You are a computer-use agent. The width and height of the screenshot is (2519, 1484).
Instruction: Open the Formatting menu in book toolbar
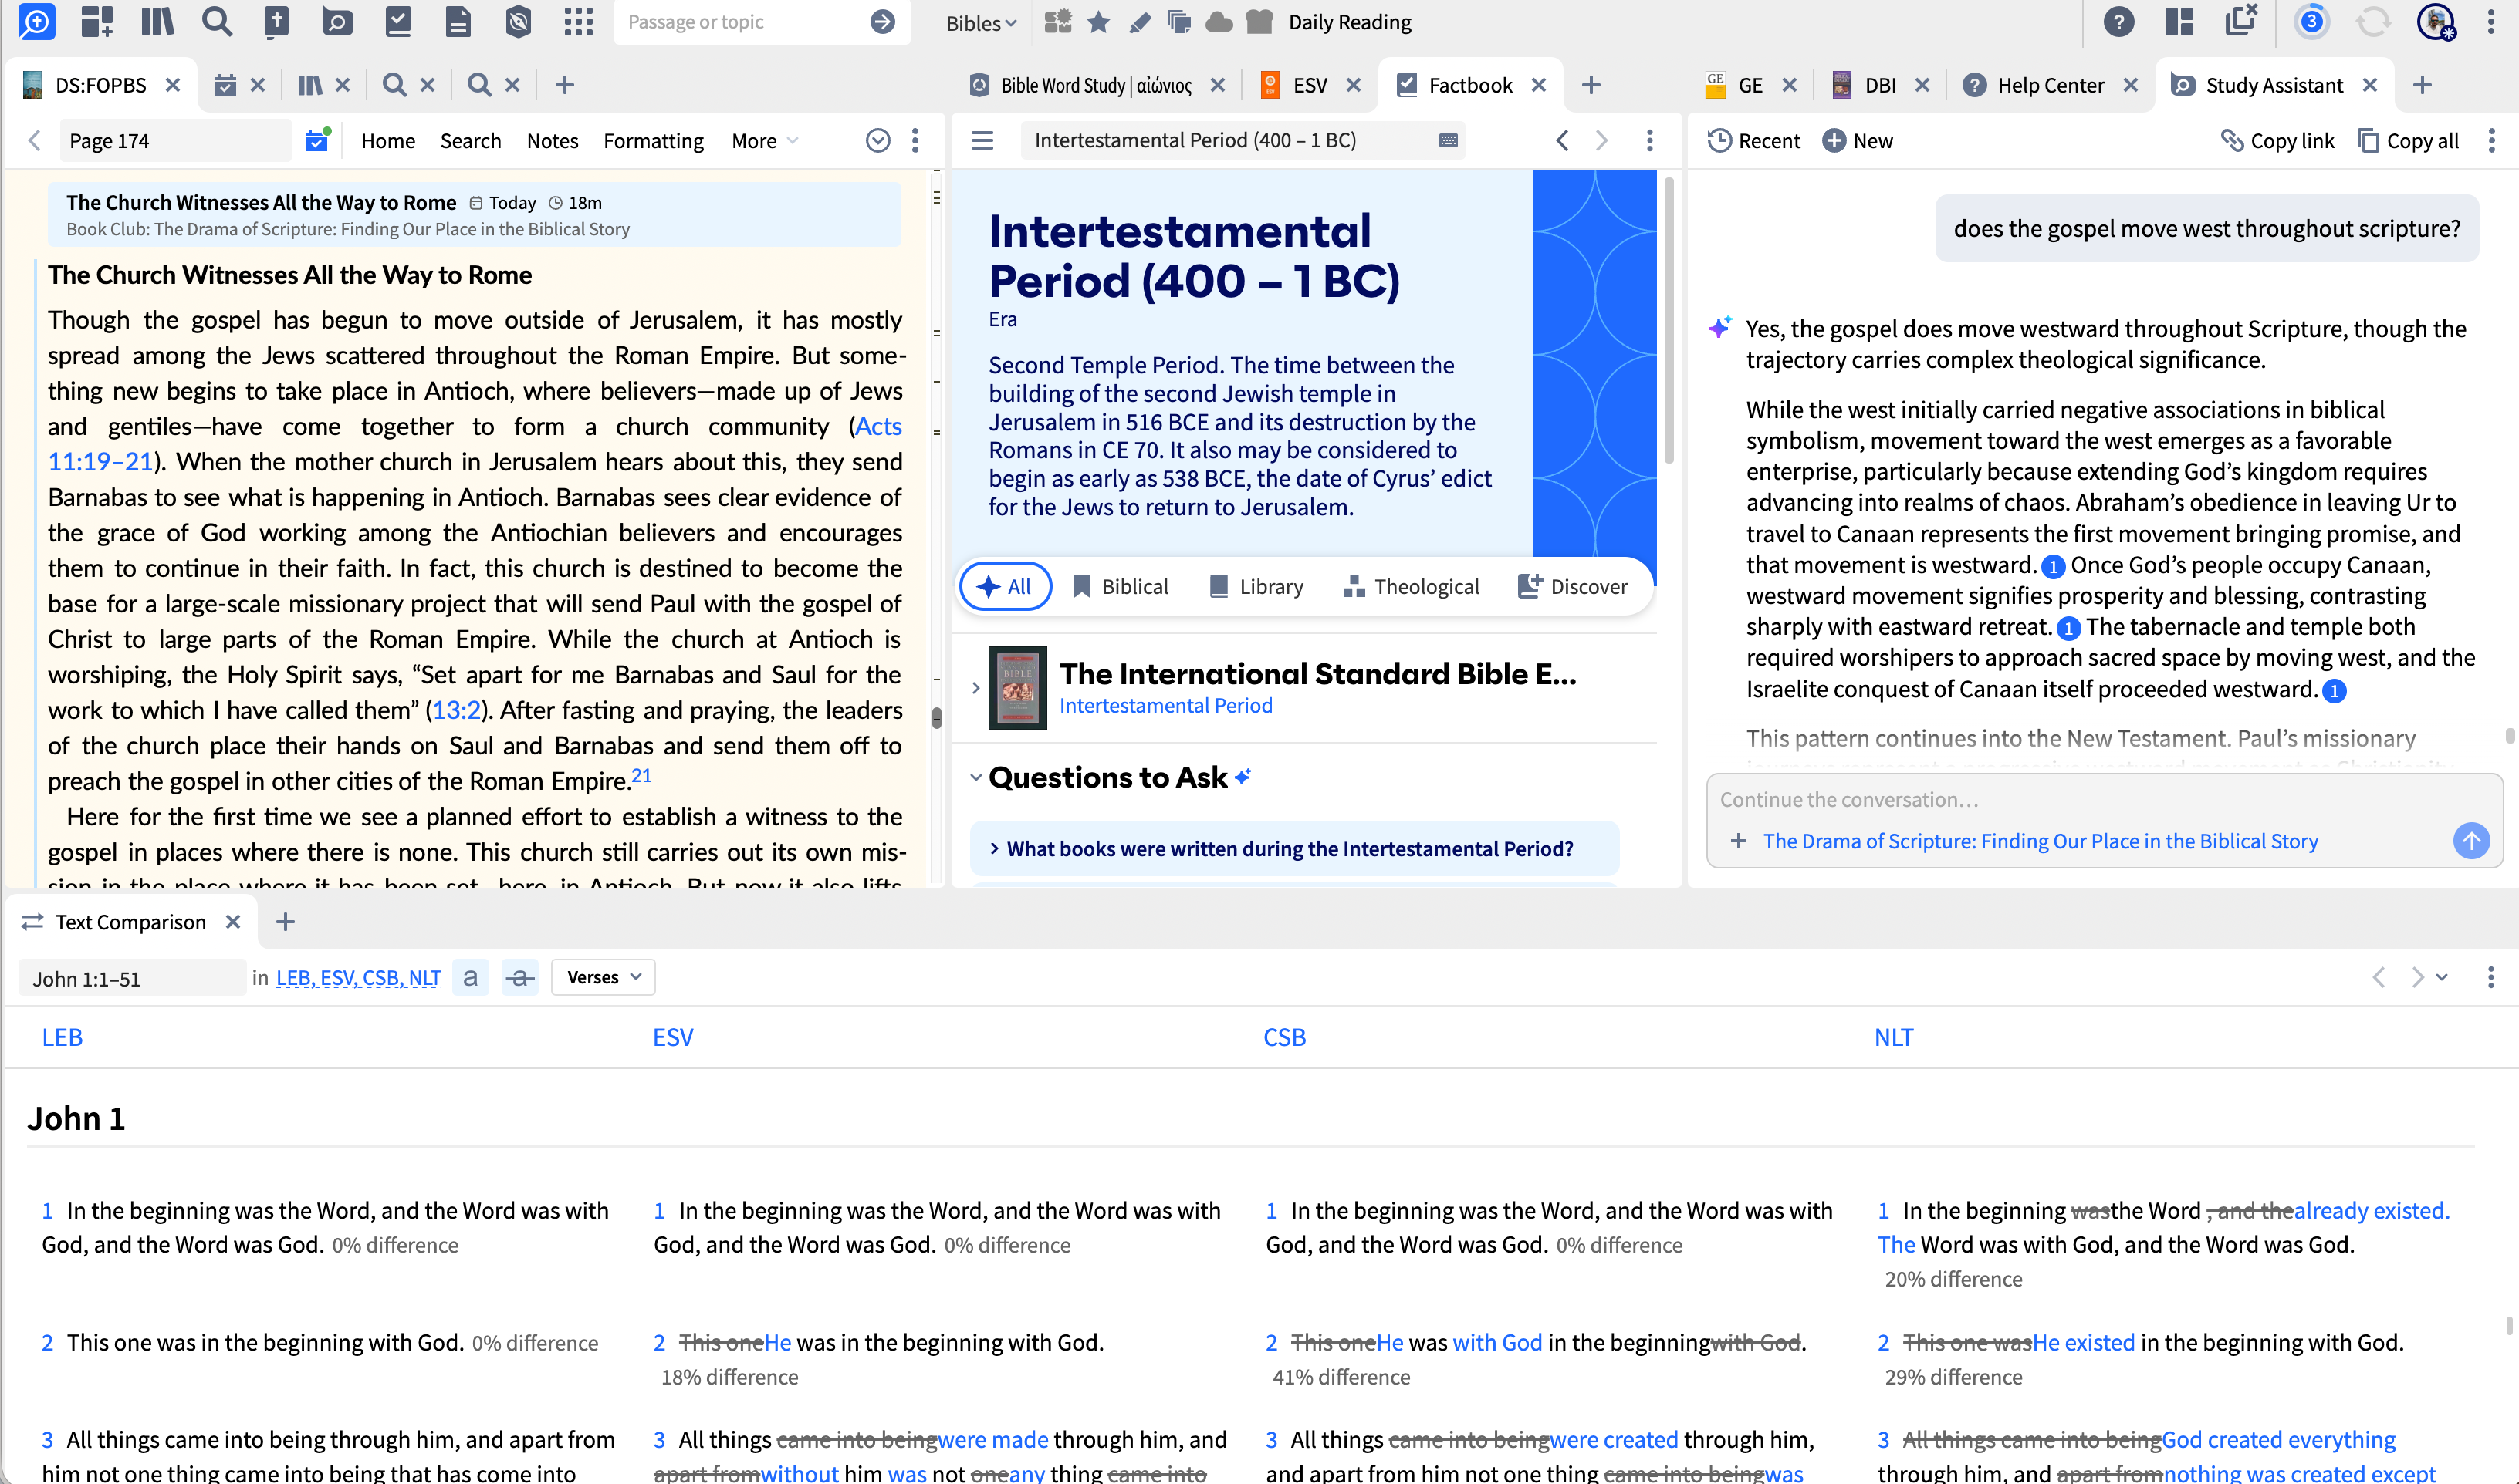click(x=653, y=140)
